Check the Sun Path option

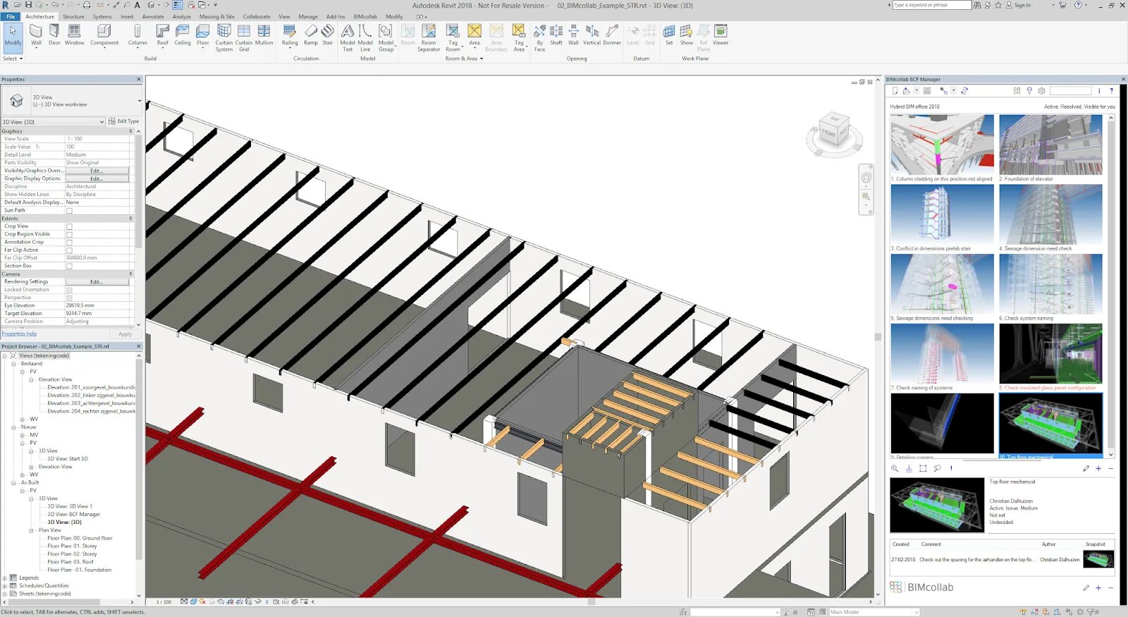pyautogui.click(x=69, y=210)
